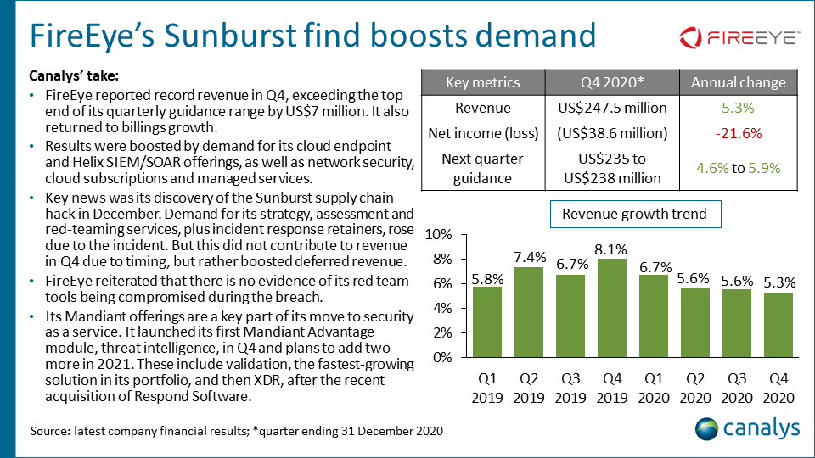Click the '4.6% to 5.9%' cell
The image size is (815, 458).
[738, 168]
